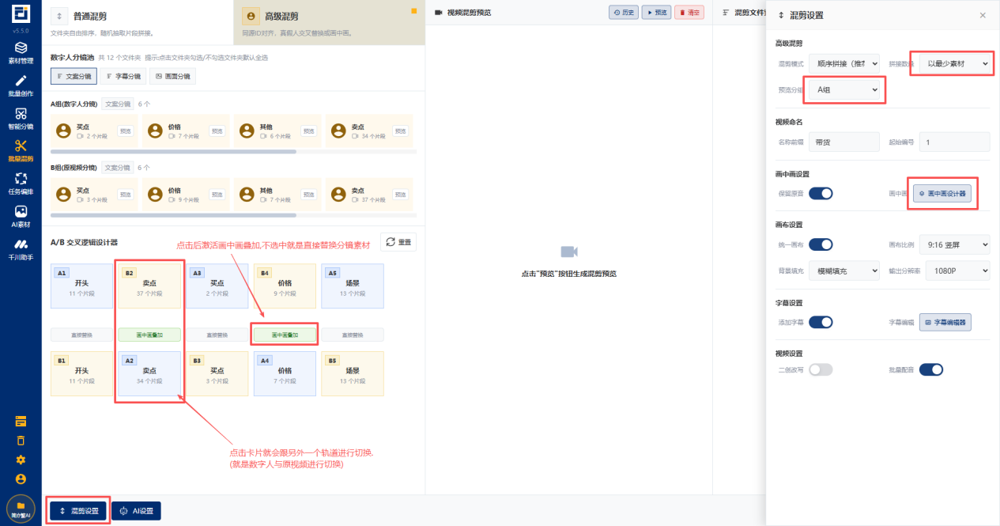The height and width of the screenshot is (526, 1000).
Task: Open the 字幕编辑器 button
Action: pyautogui.click(x=945, y=322)
